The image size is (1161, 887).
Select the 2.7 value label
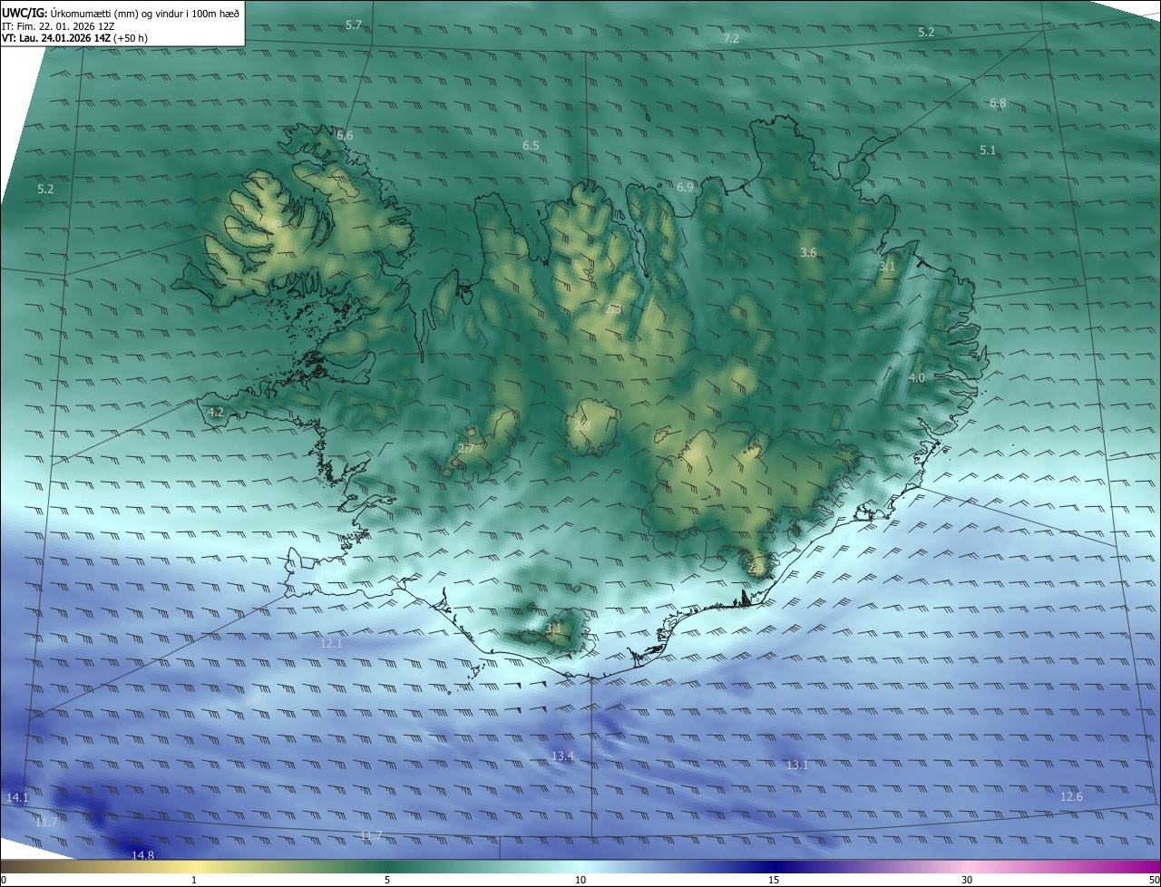tap(466, 449)
